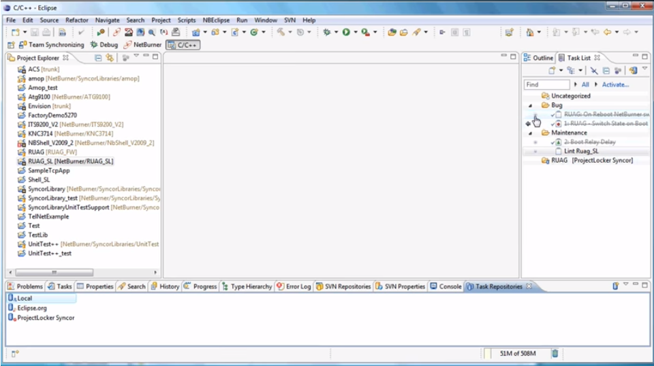
Task: Select ProjectLocker Syncor repository
Action: click(x=41, y=318)
